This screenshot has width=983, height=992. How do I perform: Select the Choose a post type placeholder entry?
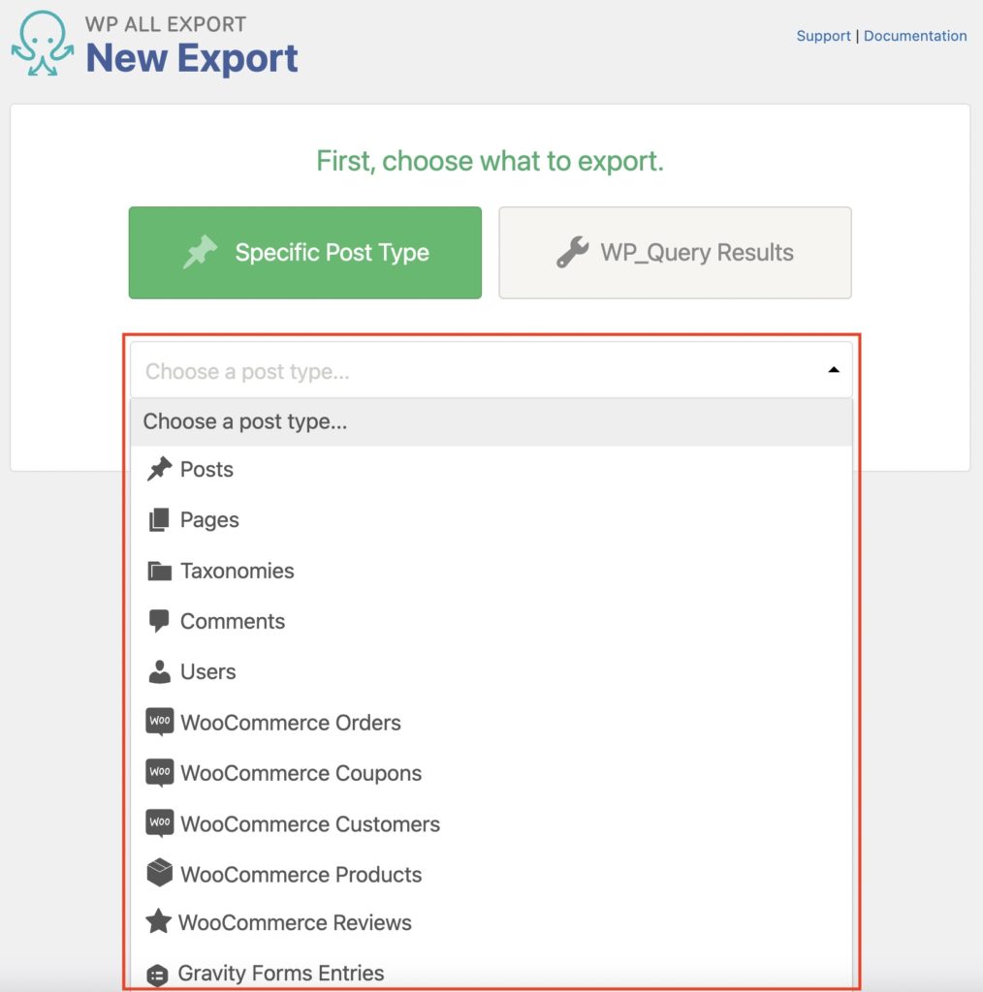coord(245,421)
